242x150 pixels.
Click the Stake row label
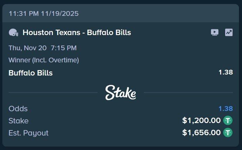19,121
